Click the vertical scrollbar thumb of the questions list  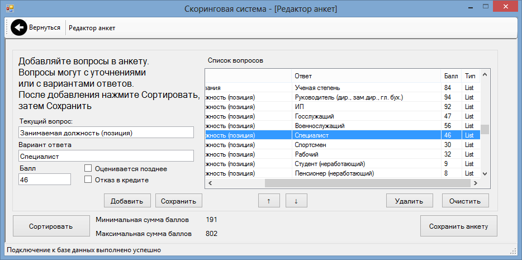click(x=485, y=129)
